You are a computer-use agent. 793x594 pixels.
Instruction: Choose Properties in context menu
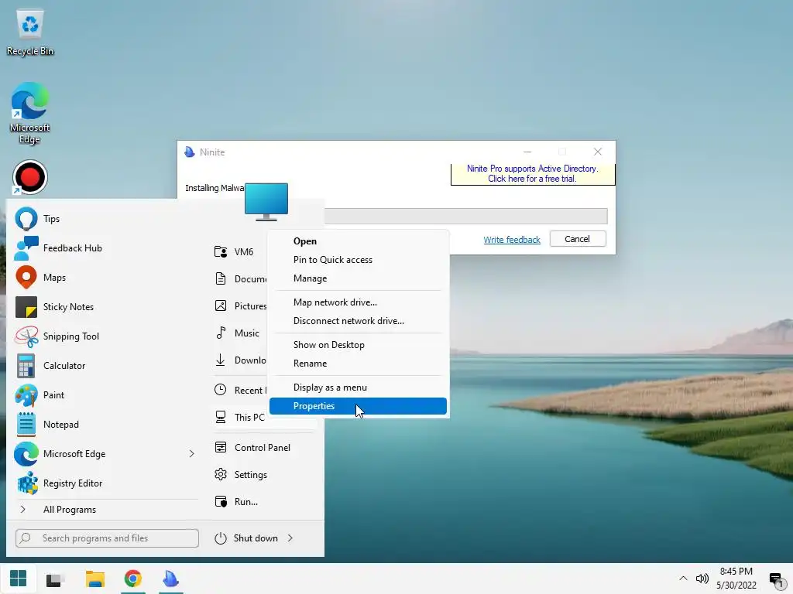(x=358, y=406)
